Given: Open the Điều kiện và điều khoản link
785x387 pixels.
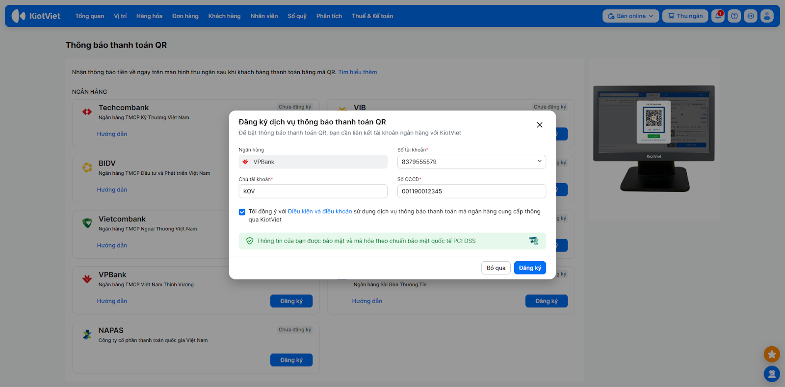Looking at the screenshot, I should click(x=320, y=212).
